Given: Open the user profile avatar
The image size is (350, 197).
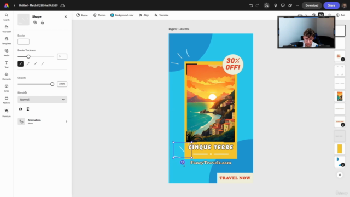Looking at the screenshot, I should 344,5.
